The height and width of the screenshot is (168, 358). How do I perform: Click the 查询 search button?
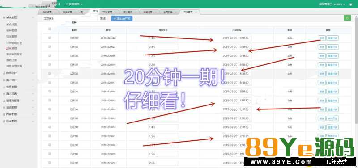point(103,19)
